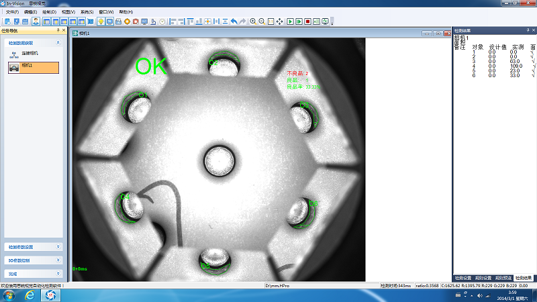Click the red stop button in toolbar
This screenshot has width=537, height=302.
307,21
